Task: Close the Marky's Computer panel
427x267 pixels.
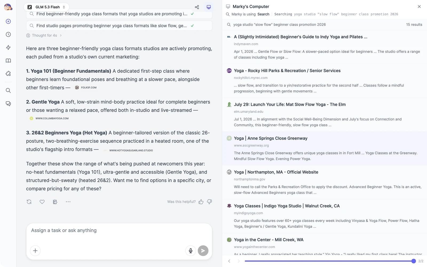Action: pos(419,7)
